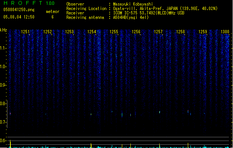233x148 pixels.
Task: Click time marker 1253
Action: (70, 32)
